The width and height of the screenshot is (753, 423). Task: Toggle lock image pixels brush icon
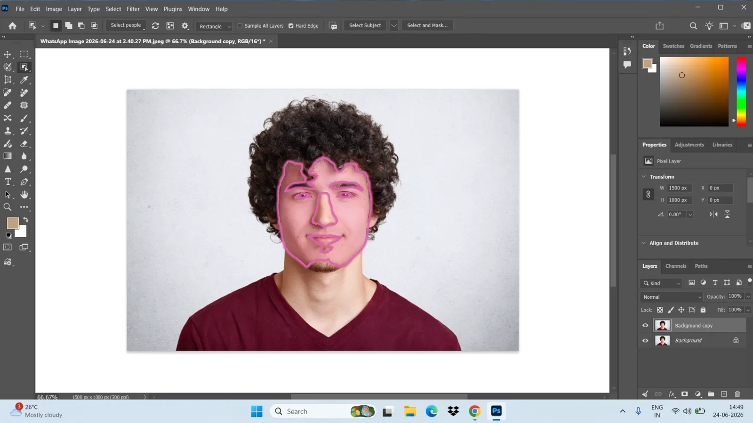click(x=671, y=310)
